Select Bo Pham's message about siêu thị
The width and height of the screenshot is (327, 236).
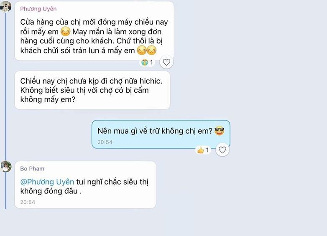[x=85, y=185]
